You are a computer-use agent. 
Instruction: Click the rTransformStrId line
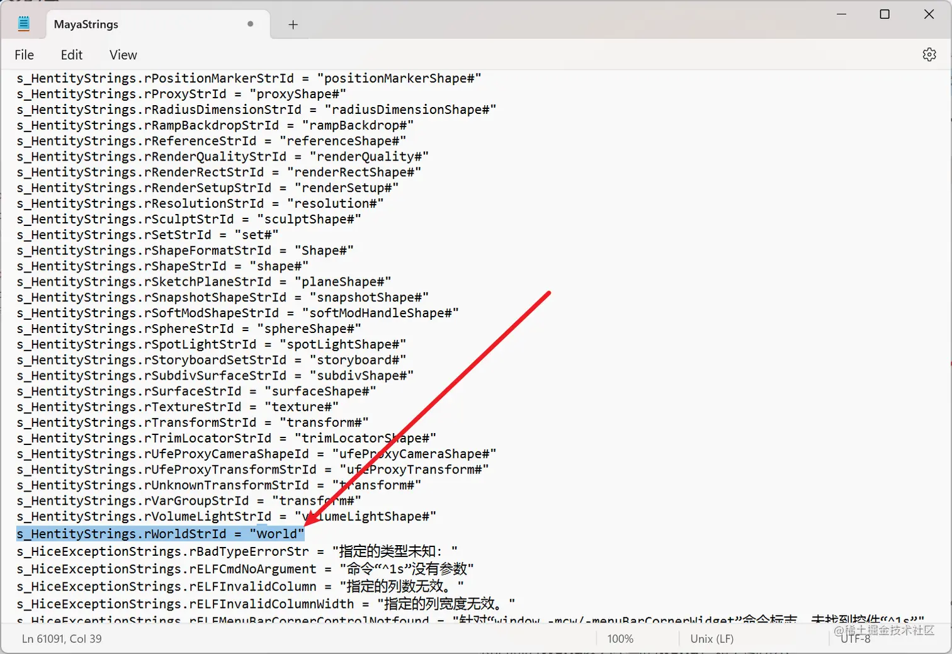point(193,422)
